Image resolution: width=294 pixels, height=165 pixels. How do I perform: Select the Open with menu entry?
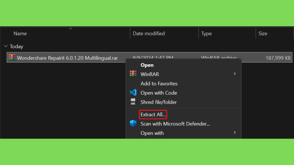tap(152, 133)
